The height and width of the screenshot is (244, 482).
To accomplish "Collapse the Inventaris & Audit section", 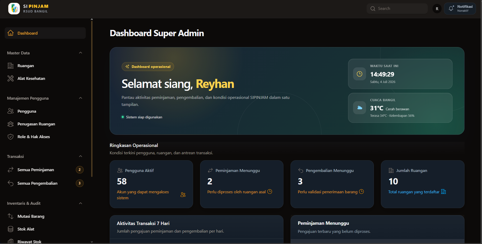I will pyautogui.click(x=81, y=203).
